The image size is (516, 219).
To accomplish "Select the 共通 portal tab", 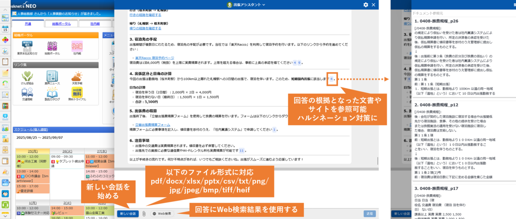I will 28,23.
